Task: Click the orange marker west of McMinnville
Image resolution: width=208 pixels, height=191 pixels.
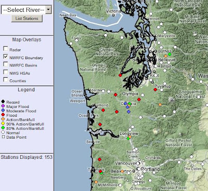Action: pyautogui.click(x=96, y=182)
